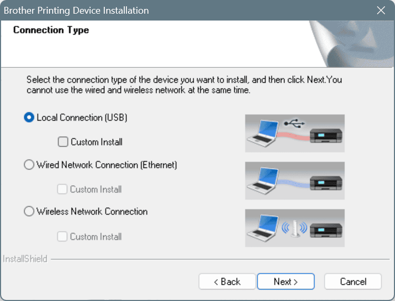
Task: Proceed by clicking Next
Action: [285, 282]
